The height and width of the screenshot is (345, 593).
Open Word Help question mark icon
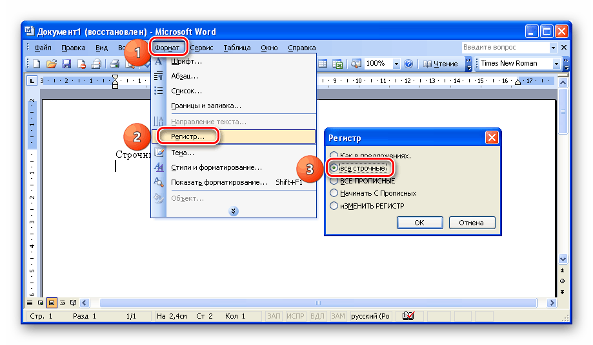[x=409, y=64]
